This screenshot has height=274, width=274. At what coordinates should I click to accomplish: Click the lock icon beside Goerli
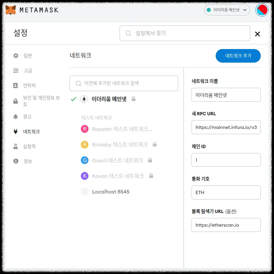pyautogui.click(x=150, y=160)
